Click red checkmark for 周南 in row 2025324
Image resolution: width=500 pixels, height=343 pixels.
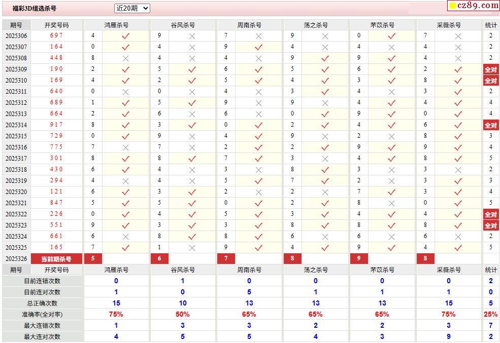[258, 237]
